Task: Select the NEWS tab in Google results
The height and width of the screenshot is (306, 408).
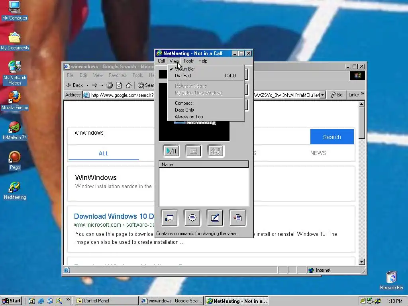Action: tap(318, 153)
